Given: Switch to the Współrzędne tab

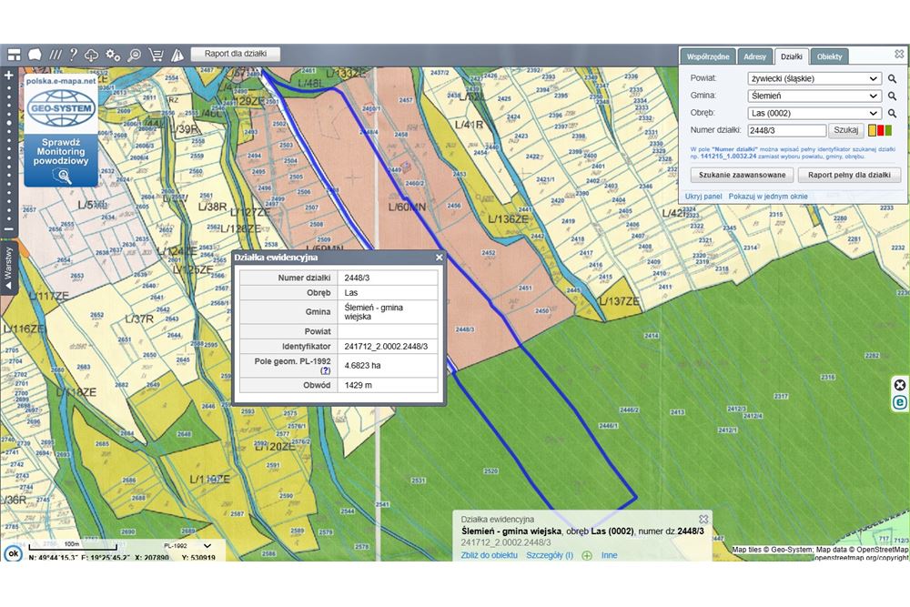Looking at the screenshot, I should (x=707, y=56).
